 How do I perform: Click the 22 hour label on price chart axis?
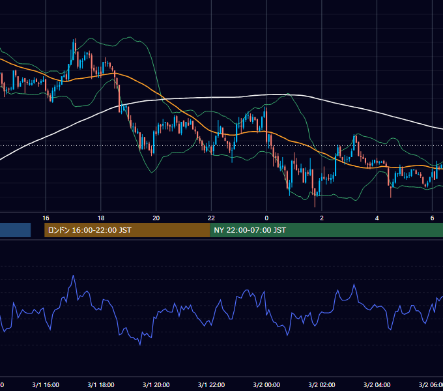tap(211, 218)
